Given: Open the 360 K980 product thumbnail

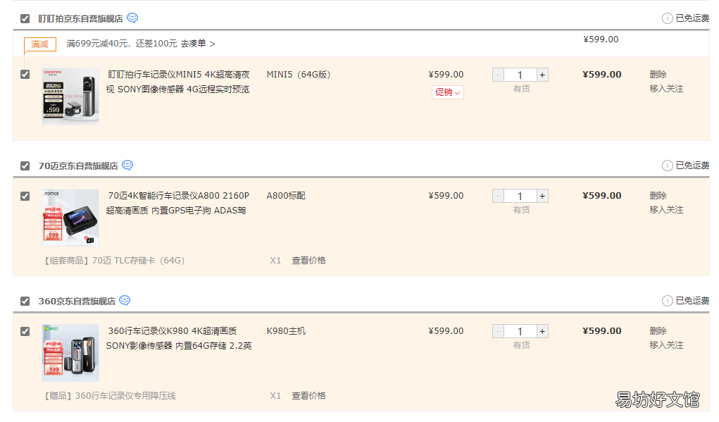Looking at the screenshot, I should coord(70,353).
